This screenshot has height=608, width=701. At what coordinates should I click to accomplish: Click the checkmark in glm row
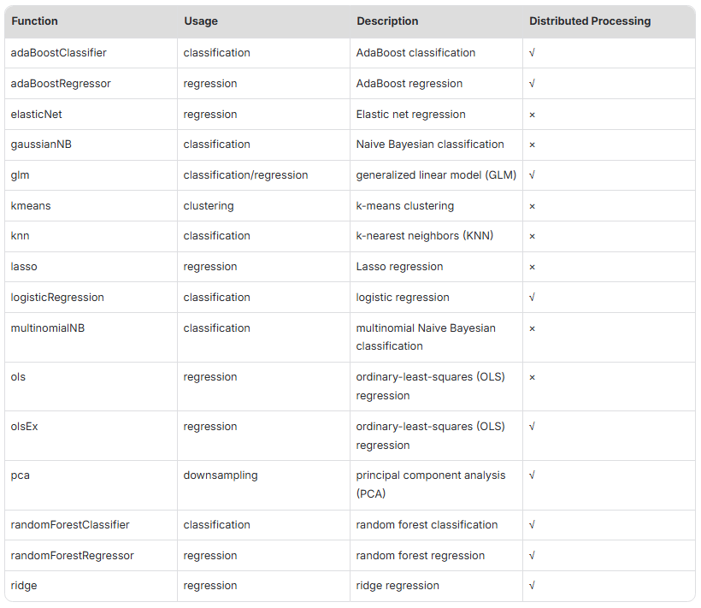pyautogui.click(x=532, y=174)
